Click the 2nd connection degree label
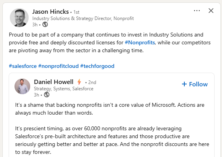The width and height of the screenshot is (222, 157). point(92,82)
